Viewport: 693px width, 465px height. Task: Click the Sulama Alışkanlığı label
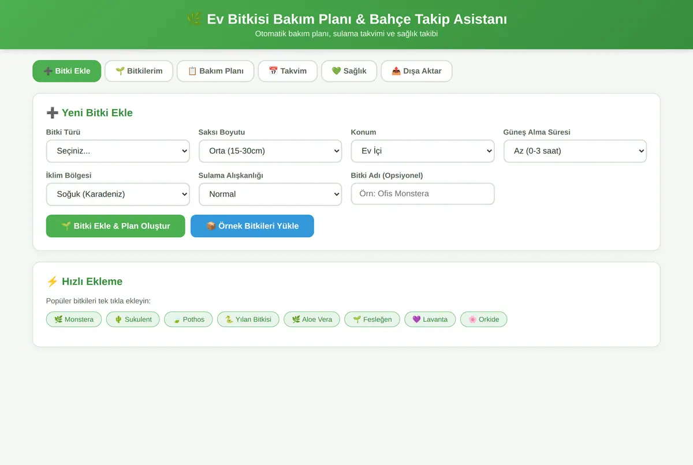point(231,175)
